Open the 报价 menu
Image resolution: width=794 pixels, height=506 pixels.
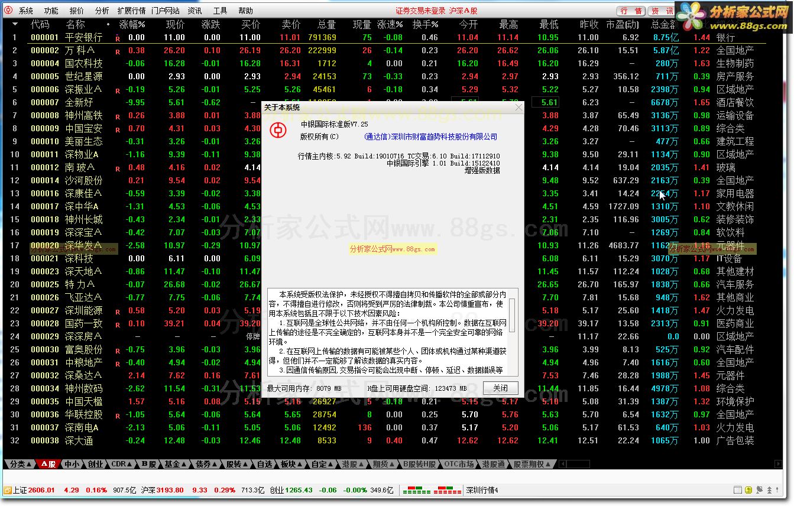tap(76, 11)
